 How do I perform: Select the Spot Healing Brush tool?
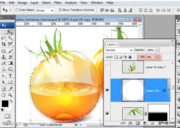click(4, 51)
